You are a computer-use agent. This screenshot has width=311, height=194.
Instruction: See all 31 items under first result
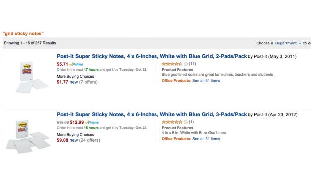[x=206, y=81]
